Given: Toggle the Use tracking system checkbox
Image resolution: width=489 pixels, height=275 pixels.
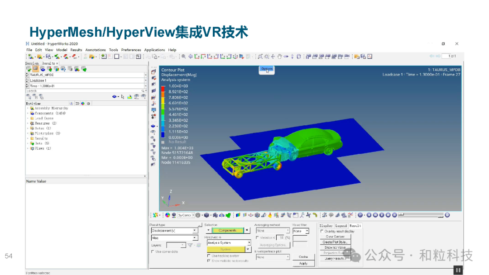Looking at the screenshot, I should [x=209, y=256].
